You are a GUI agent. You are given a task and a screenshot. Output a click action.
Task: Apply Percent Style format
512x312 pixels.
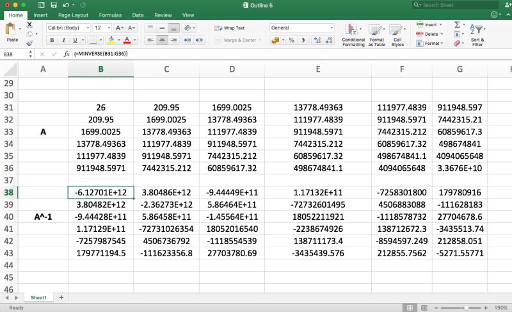pyautogui.click(x=292, y=40)
